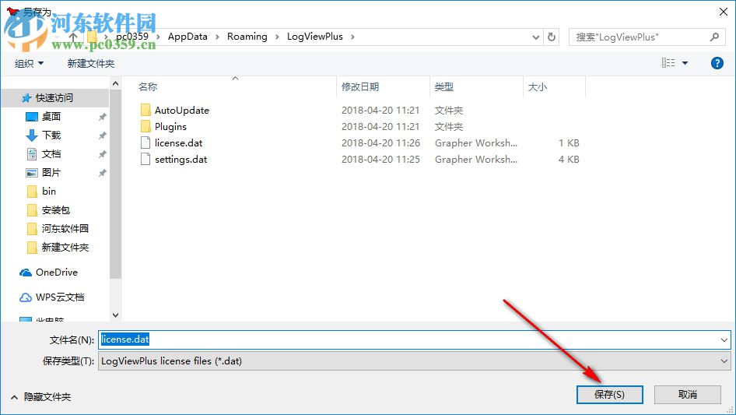
Task: Expand chevron after Roaming breadcrumb
Action: coord(277,37)
